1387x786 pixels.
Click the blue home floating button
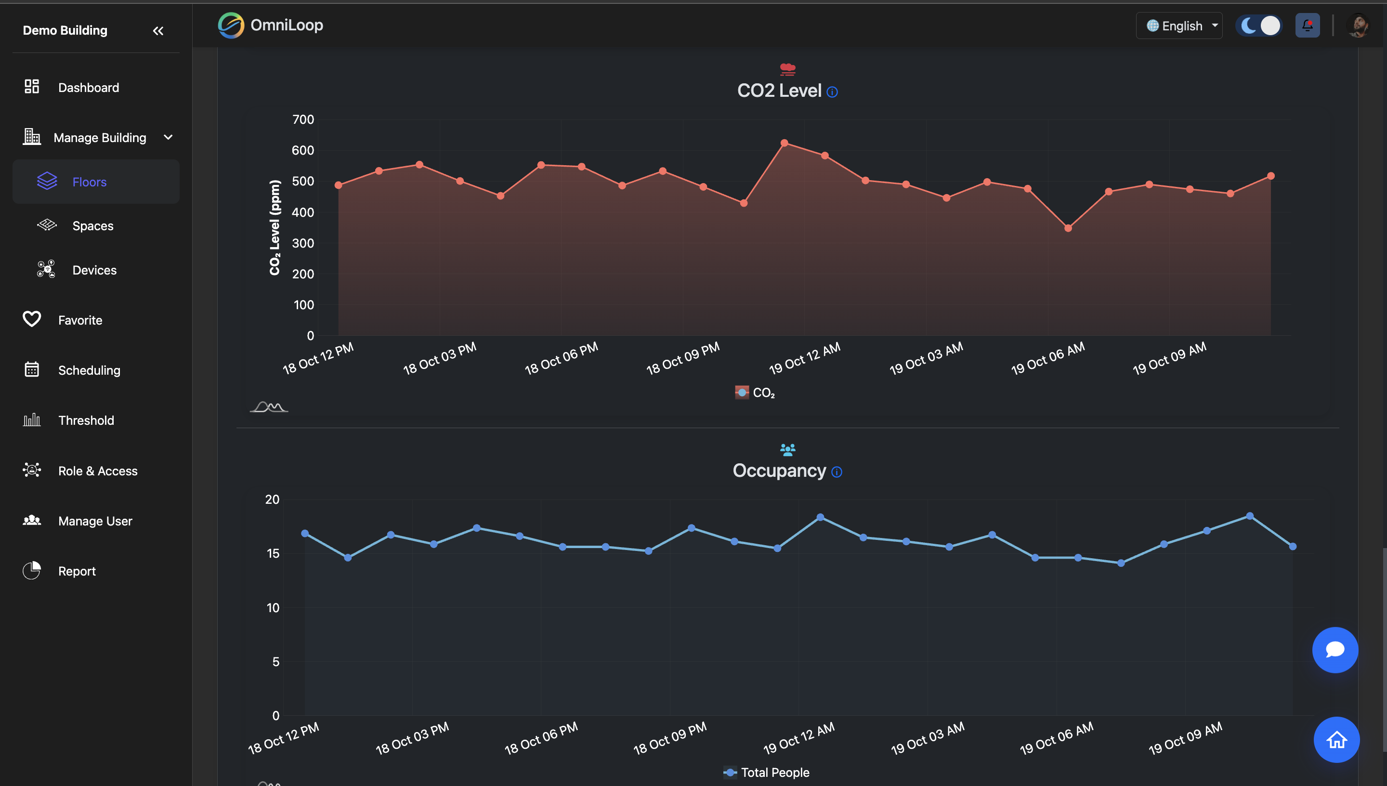pyautogui.click(x=1336, y=739)
